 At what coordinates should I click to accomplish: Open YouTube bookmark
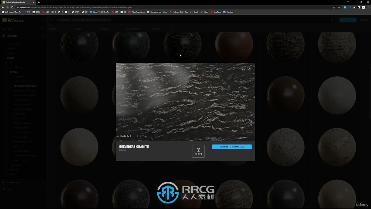click(216, 12)
